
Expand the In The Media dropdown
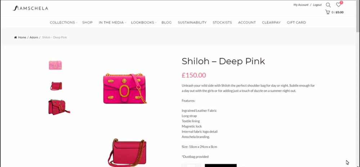(x=126, y=23)
